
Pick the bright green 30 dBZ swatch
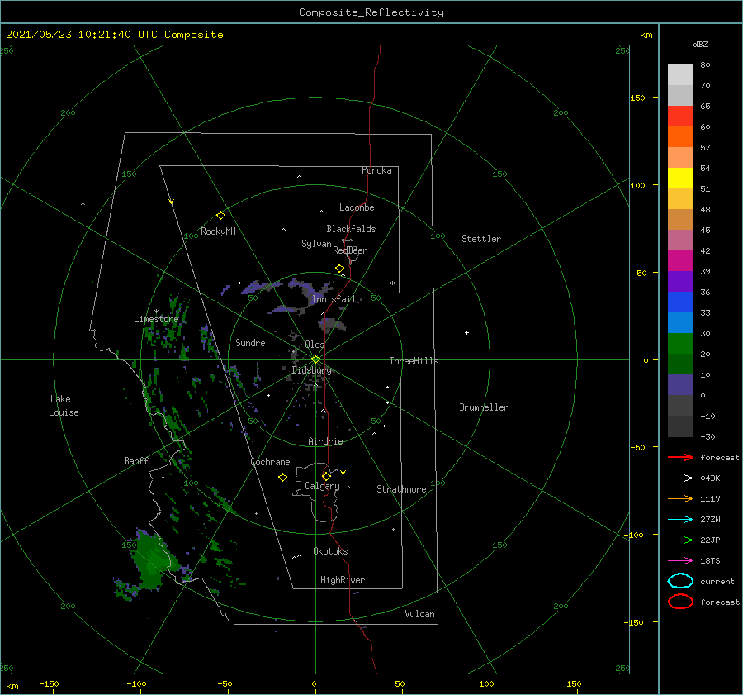(680, 344)
